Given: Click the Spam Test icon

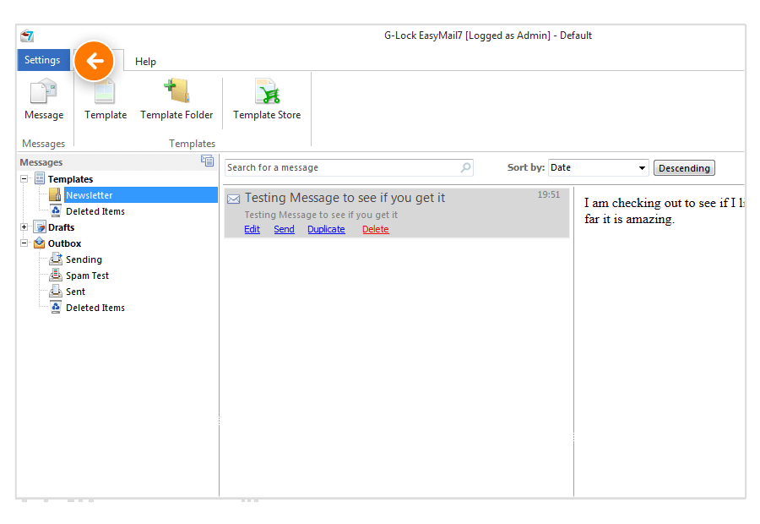Looking at the screenshot, I should (56, 276).
